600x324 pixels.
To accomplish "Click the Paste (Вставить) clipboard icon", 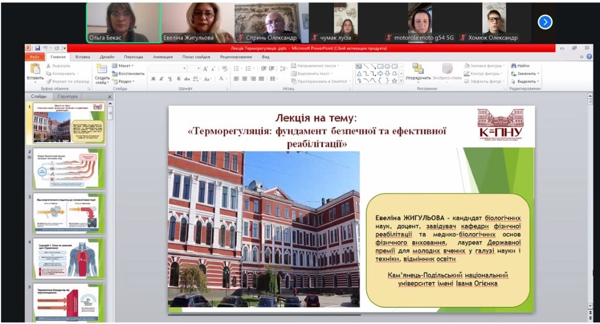I will (x=35, y=70).
